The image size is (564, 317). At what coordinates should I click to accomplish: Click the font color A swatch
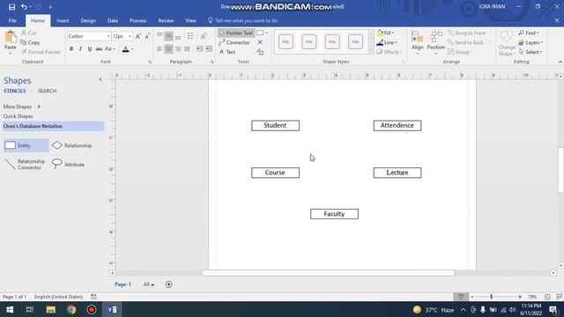coord(125,49)
